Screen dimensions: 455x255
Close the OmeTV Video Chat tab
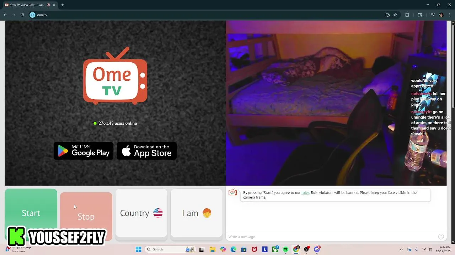coord(54,5)
